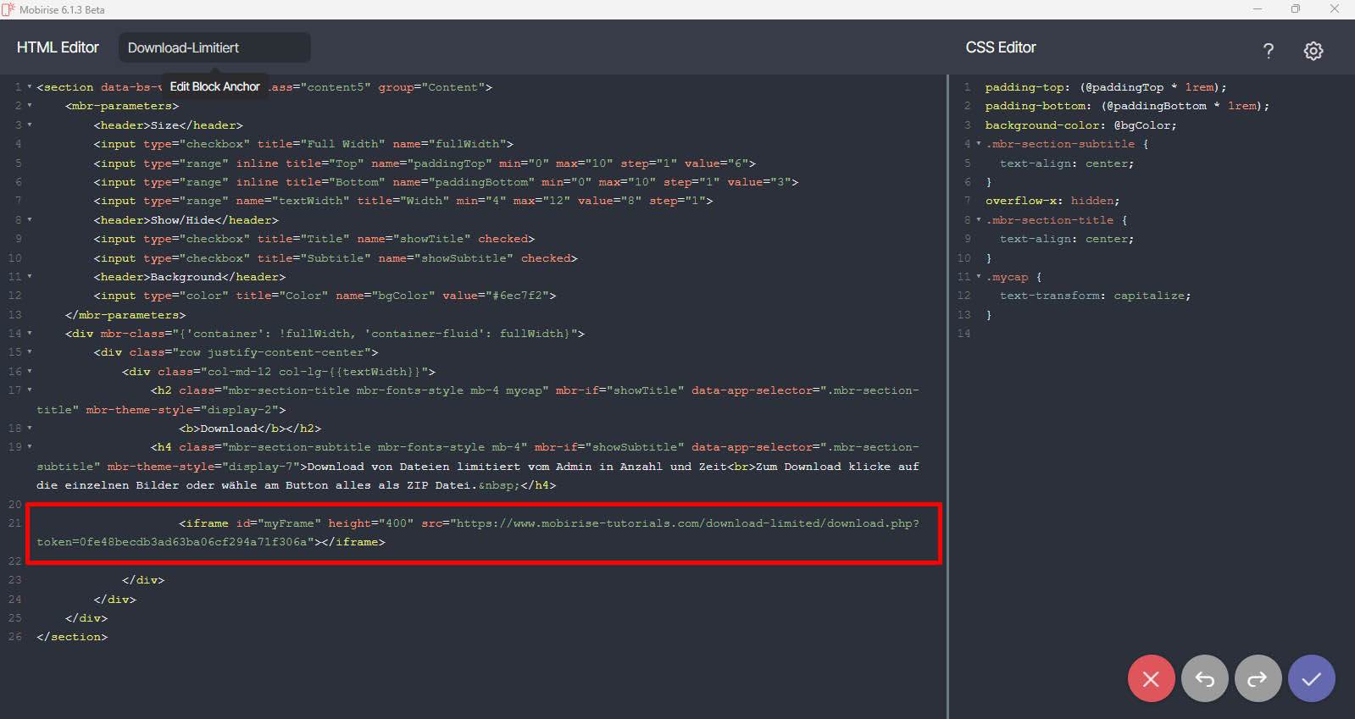The width and height of the screenshot is (1355, 719).
Task: Open the help question mark icon
Action: pyautogui.click(x=1268, y=51)
